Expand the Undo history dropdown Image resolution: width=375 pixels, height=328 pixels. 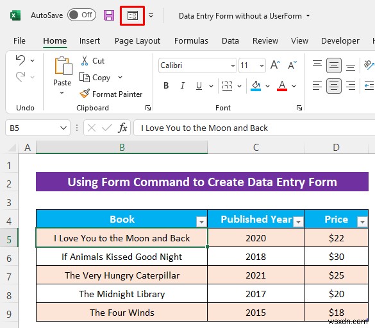32,60
